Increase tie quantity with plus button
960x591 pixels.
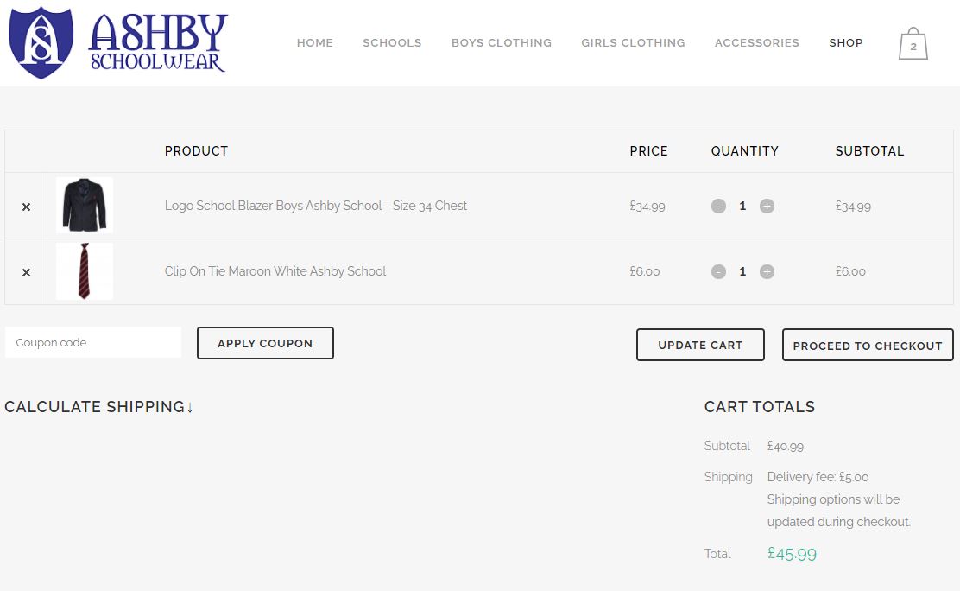[767, 271]
